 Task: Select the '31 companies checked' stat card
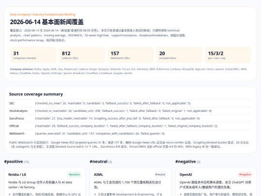pyautogui.click(x=33, y=55)
